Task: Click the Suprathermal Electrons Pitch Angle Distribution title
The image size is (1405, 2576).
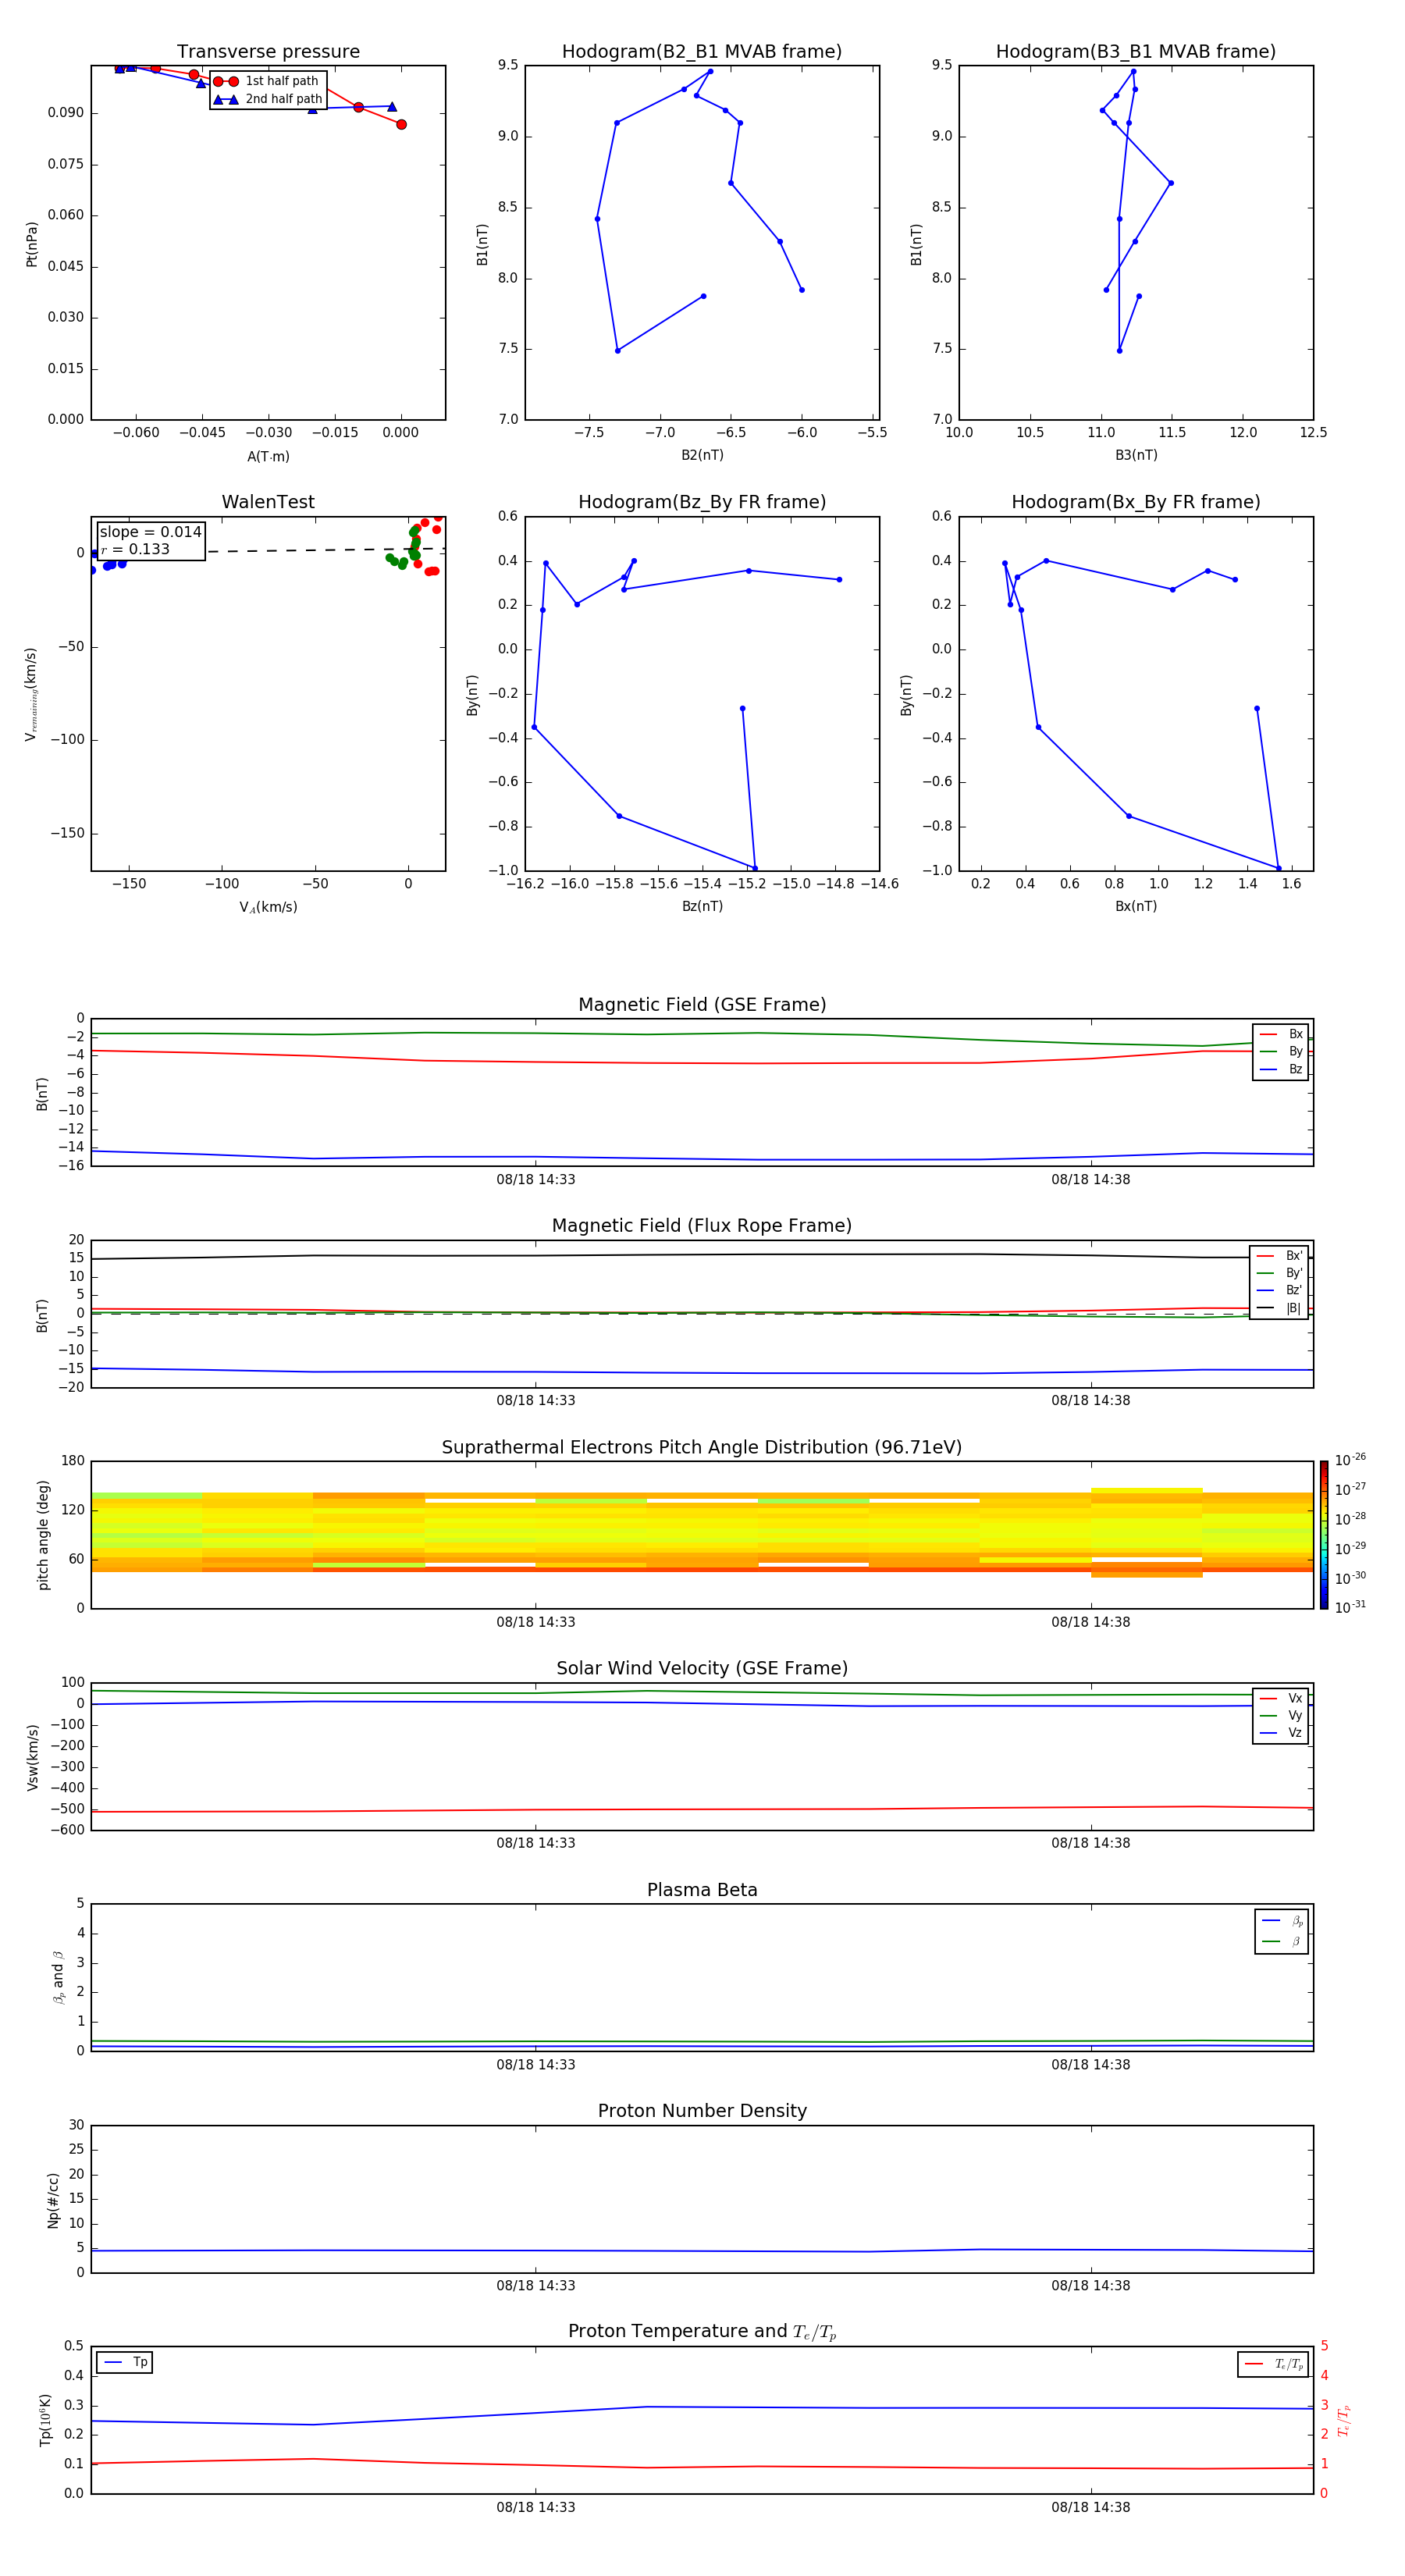Action: [702, 1448]
